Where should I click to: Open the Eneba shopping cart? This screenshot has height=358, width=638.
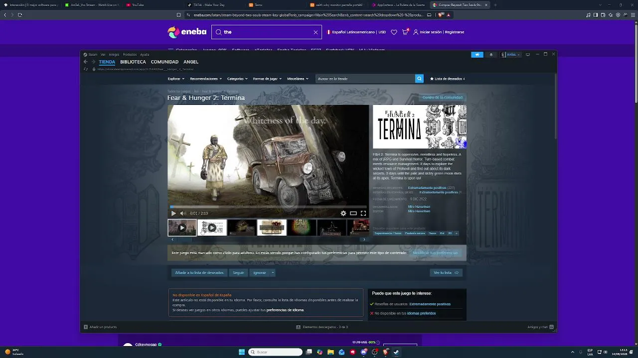click(x=405, y=32)
